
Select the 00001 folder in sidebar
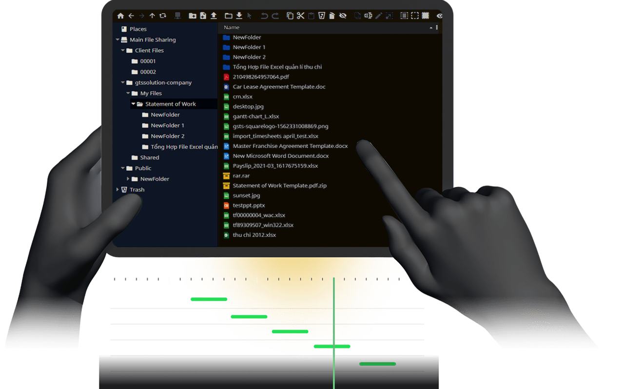point(148,61)
